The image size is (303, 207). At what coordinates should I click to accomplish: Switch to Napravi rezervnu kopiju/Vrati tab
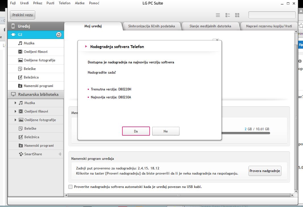pyautogui.click(x=269, y=26)
